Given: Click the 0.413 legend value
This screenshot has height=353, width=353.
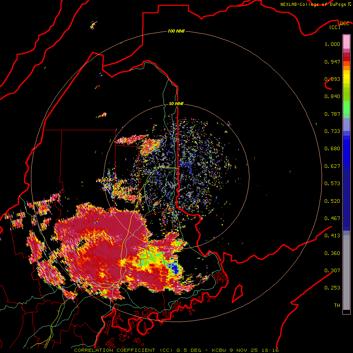Looking at the screenshot, I should 332,236.
